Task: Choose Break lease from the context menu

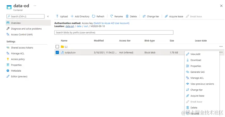Action: pyautogui.click(x=202, y=102)
